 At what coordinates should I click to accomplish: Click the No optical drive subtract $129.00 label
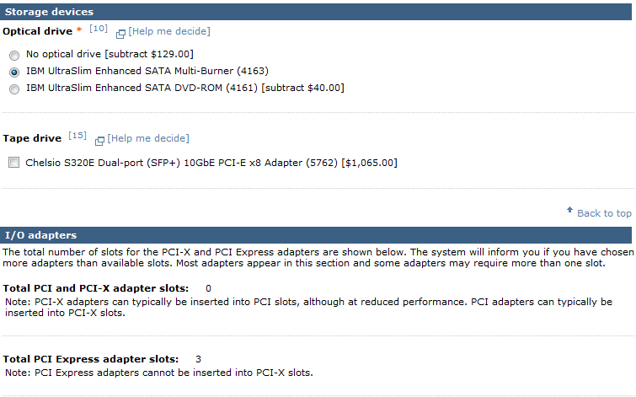tap(110, 54)
